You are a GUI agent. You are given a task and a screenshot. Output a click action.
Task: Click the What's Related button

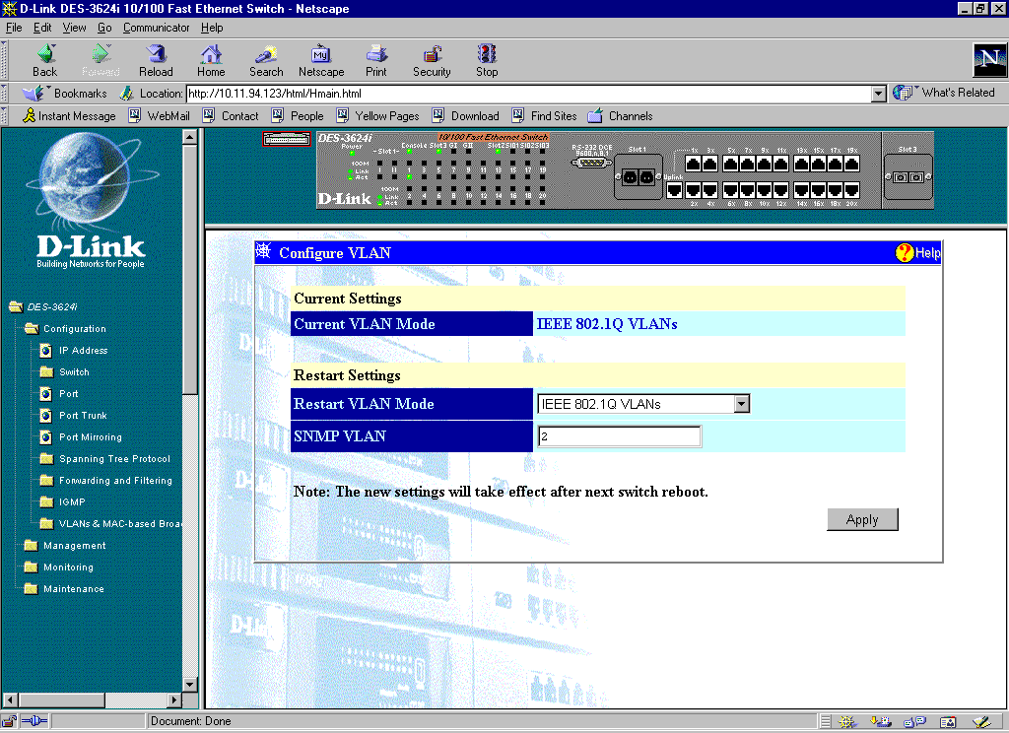[x=944, y=93]
